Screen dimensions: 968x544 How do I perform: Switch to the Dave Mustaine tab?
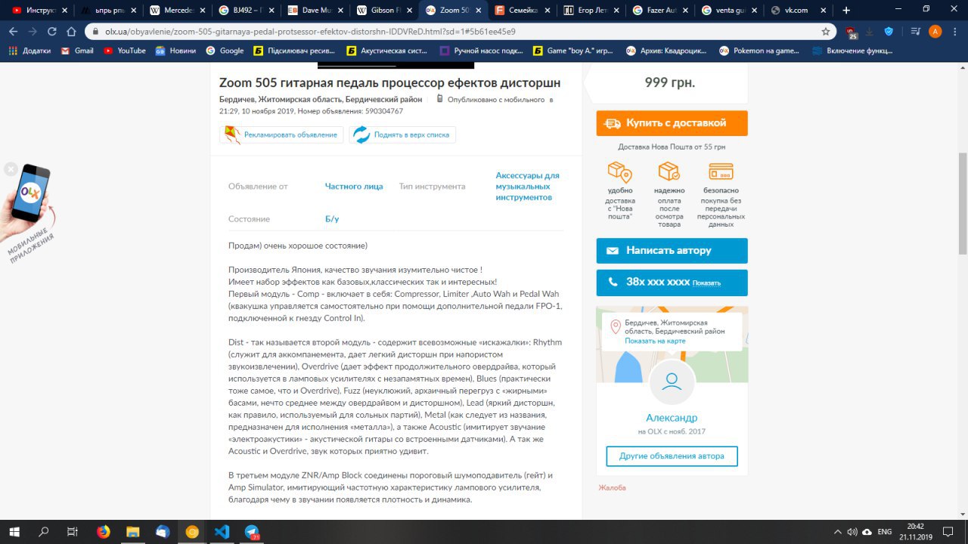[x=315, y=11]
